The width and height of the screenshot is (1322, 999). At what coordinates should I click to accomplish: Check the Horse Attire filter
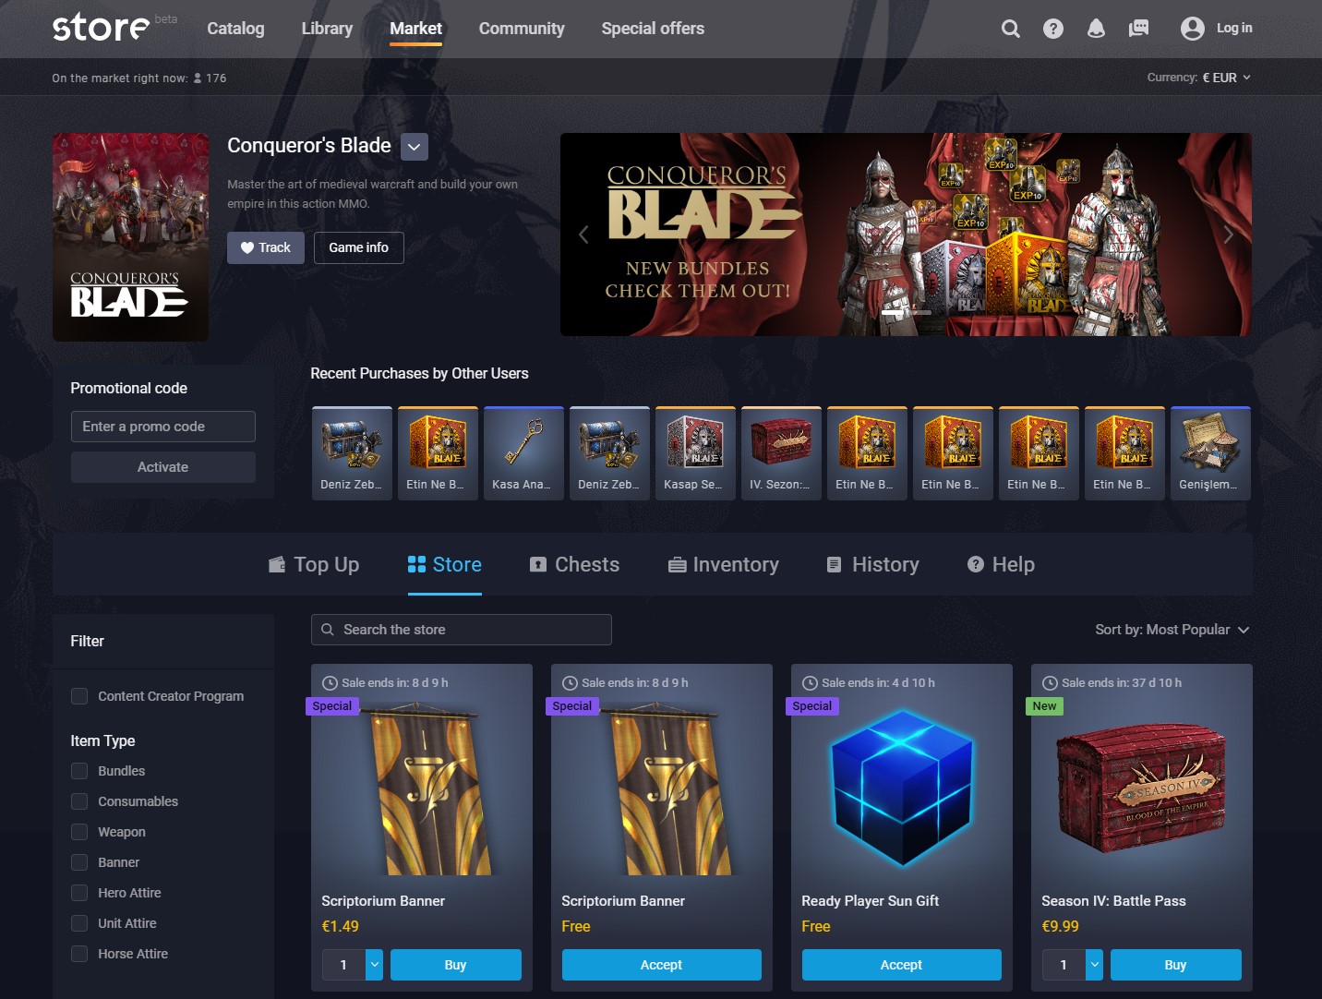pos(79,954)
